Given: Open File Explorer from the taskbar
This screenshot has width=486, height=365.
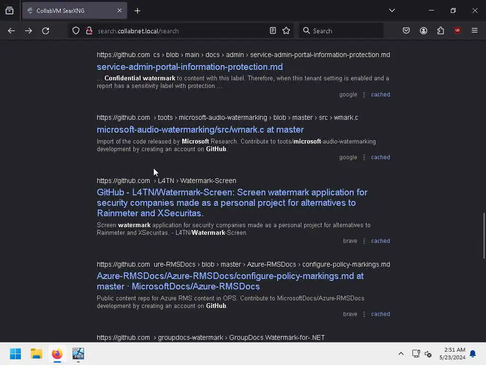Looking at the screenshot, I should pyautogui.click(x=36, y=354).
